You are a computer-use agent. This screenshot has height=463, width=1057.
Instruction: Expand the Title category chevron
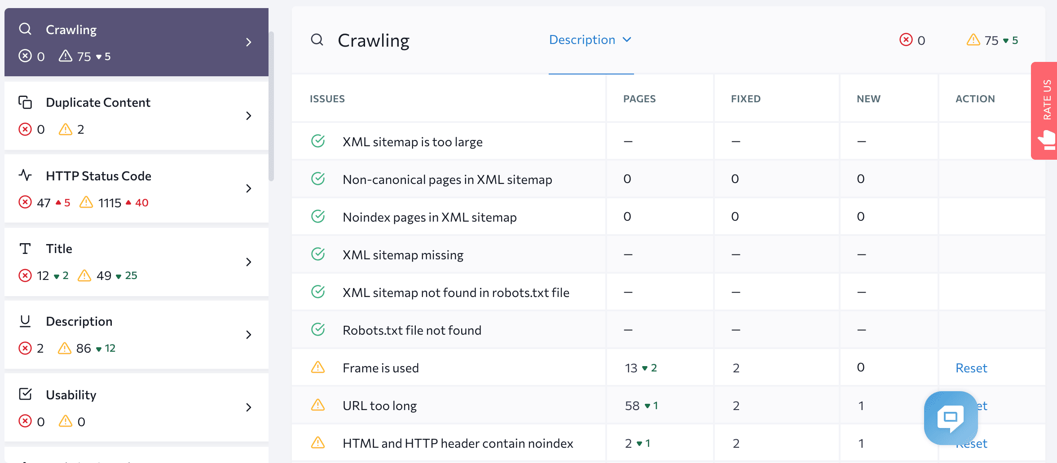pyautogui.click(x=248, y=262)
